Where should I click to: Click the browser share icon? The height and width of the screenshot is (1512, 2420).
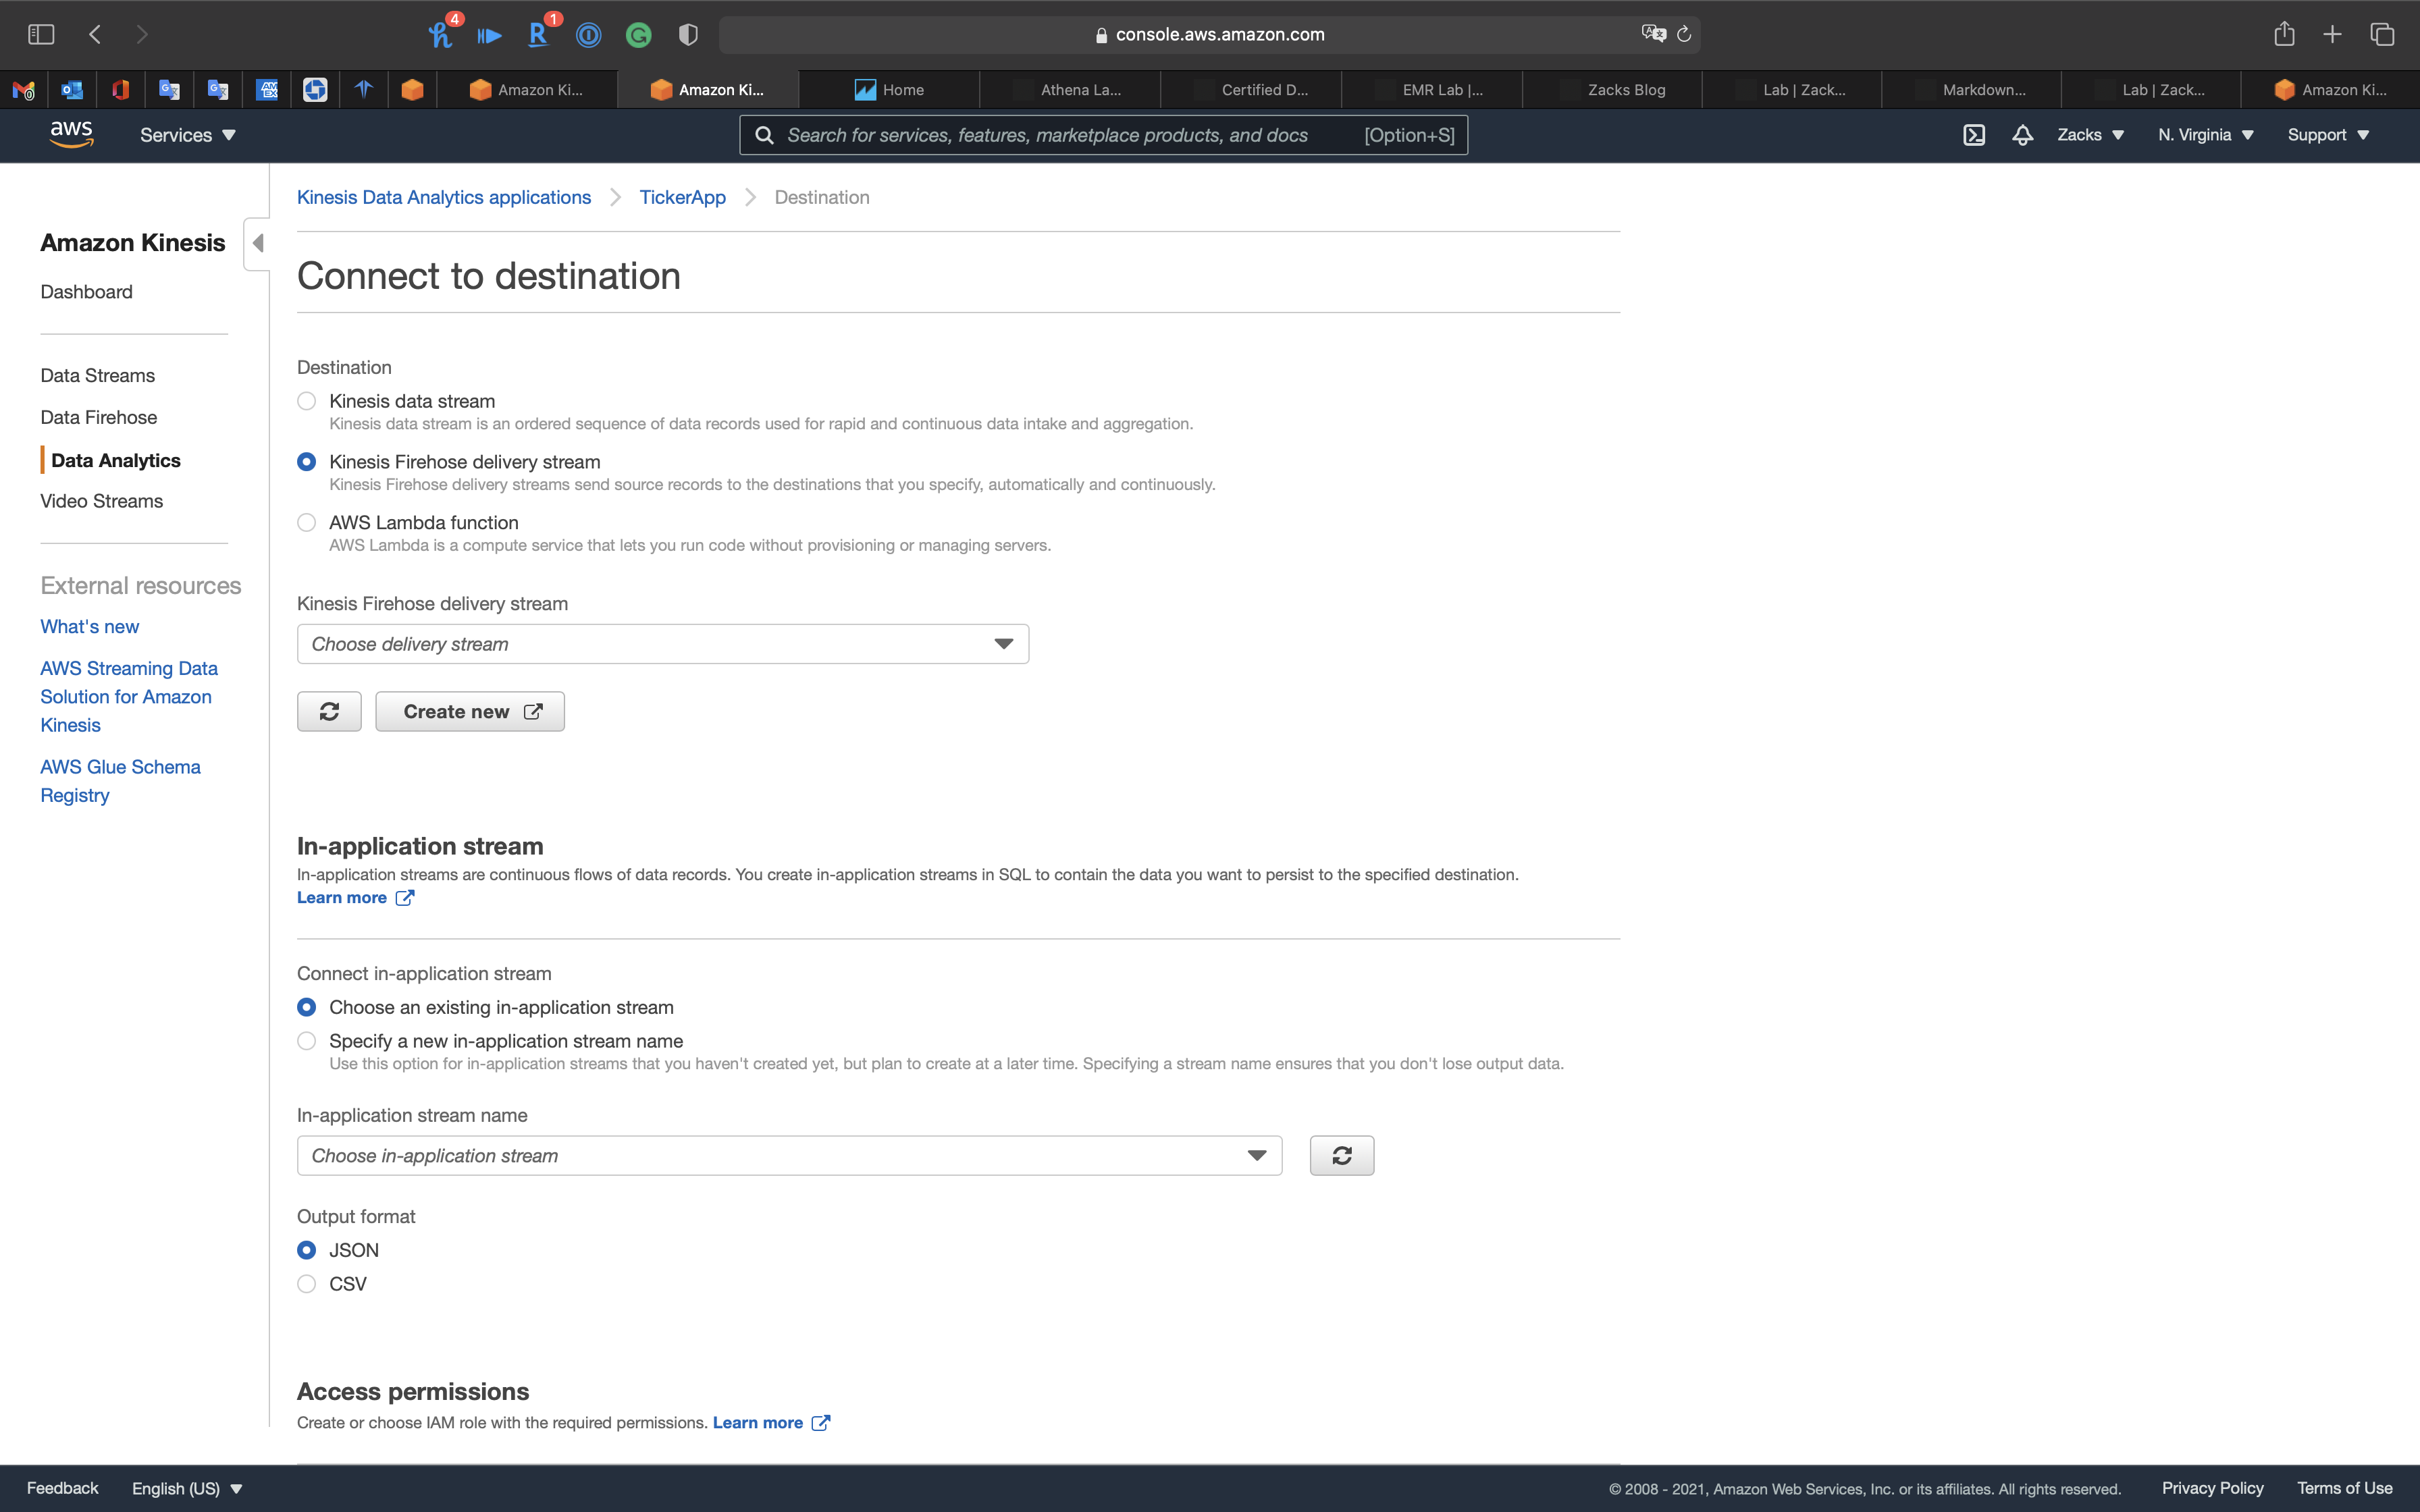2283,34
